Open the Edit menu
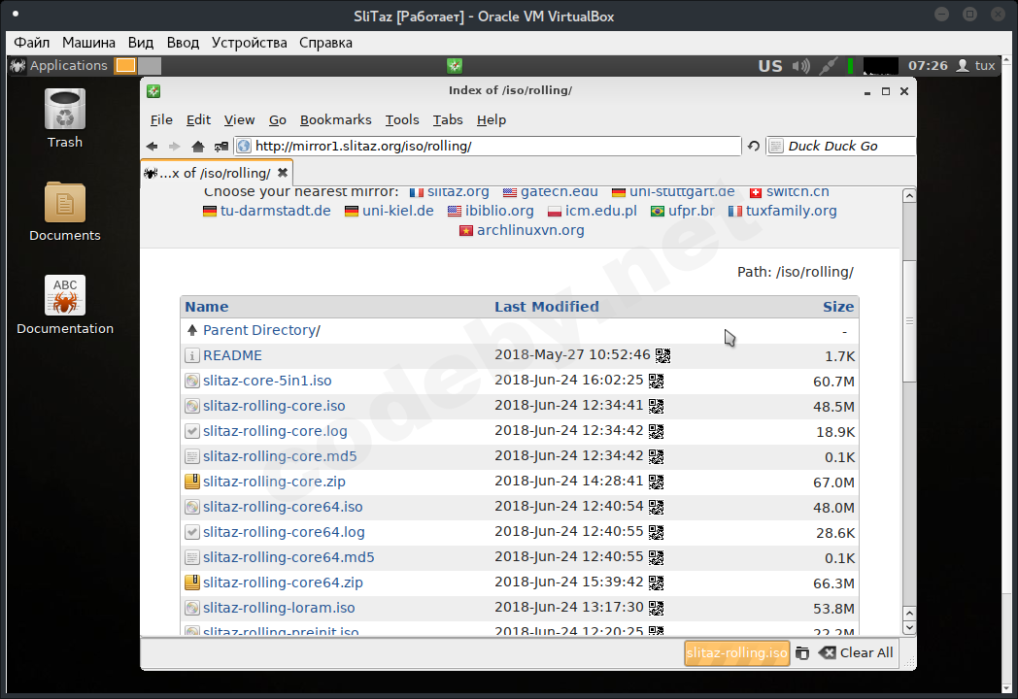The image size is (1018, 699). pyautogui.click(x=198, y=119)
